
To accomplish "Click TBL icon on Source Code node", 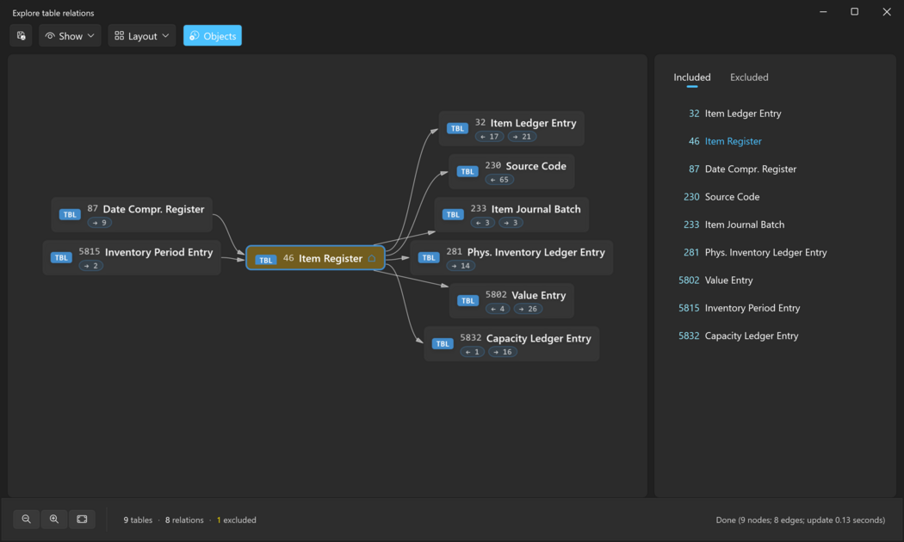I will [x=467, y=172].
